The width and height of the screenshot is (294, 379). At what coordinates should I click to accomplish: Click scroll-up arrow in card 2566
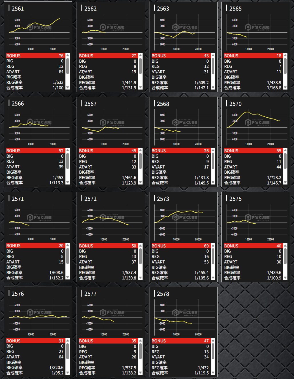tap(67, 150)
